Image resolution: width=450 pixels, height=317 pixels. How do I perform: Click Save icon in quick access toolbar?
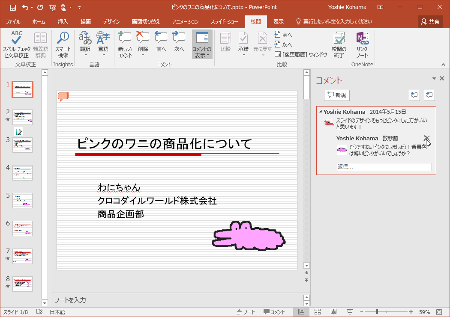pos(12,7)
